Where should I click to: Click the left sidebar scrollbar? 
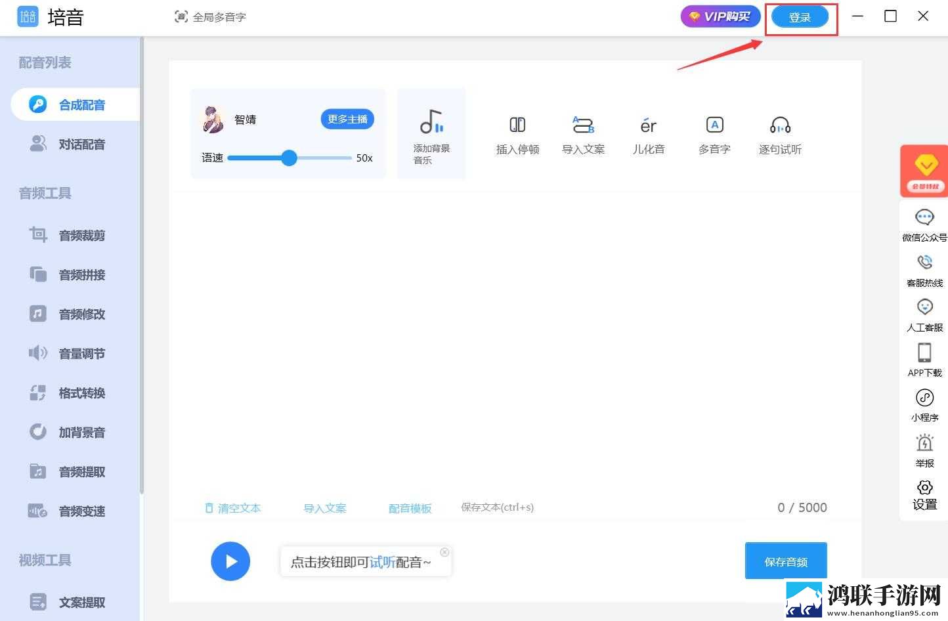(x=142, y=266)
